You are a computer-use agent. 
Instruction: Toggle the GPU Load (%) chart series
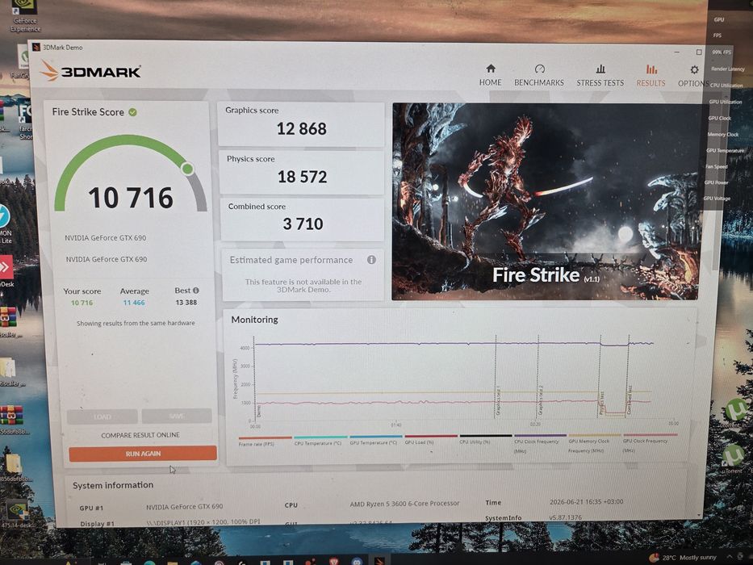(x=430, y=439)
